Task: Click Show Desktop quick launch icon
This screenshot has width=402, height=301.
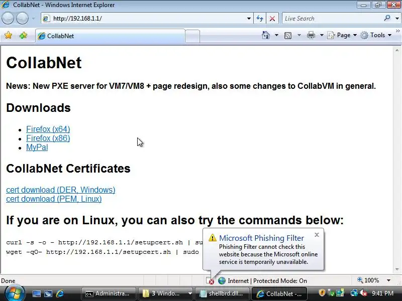Action: [x=36, y=293]
